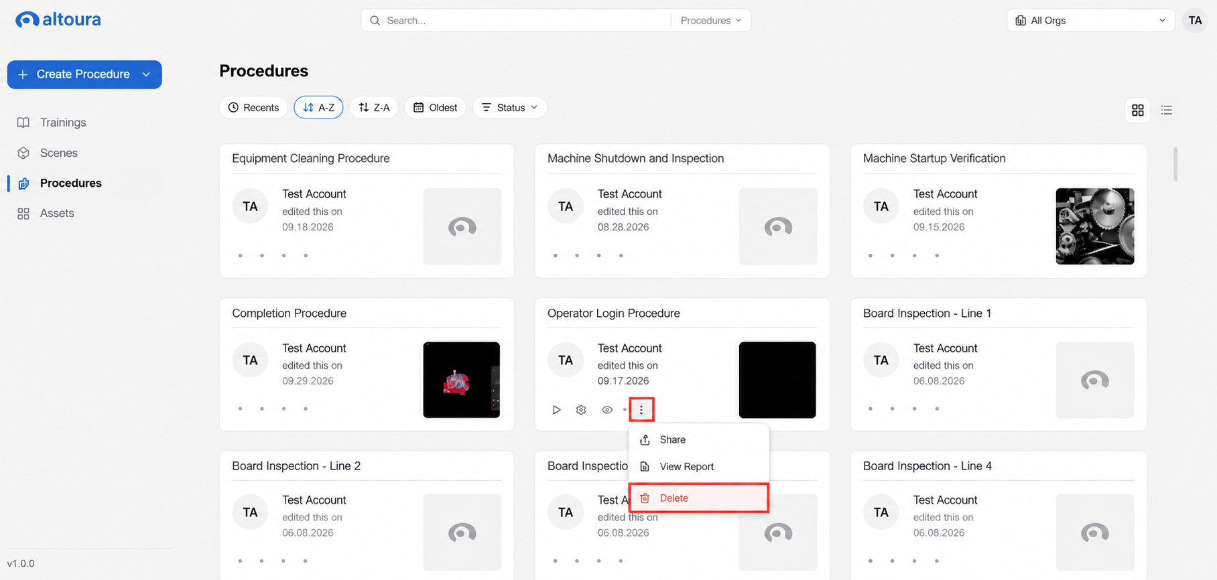The width and height of the screenshot is (1217, 580).
Task: Open the All Orgs selector
Action: coord(1090,20)
